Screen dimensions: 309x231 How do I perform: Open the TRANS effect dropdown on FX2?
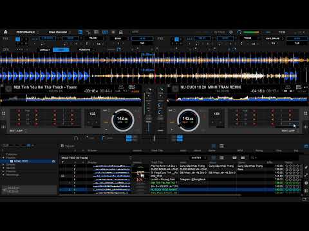tap(250, 38)
